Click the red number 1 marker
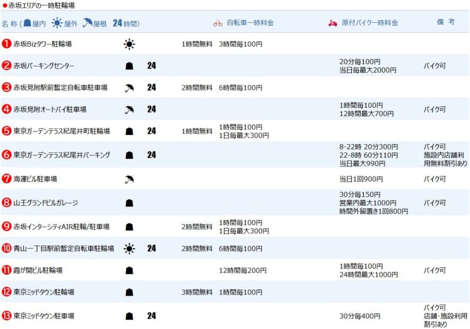Screen dimensions: 470x329 click(6, 44)
